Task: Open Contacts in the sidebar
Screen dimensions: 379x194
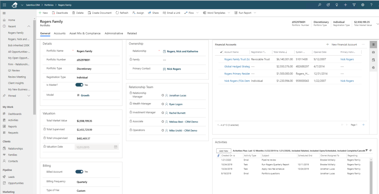Action: [13, 161]
